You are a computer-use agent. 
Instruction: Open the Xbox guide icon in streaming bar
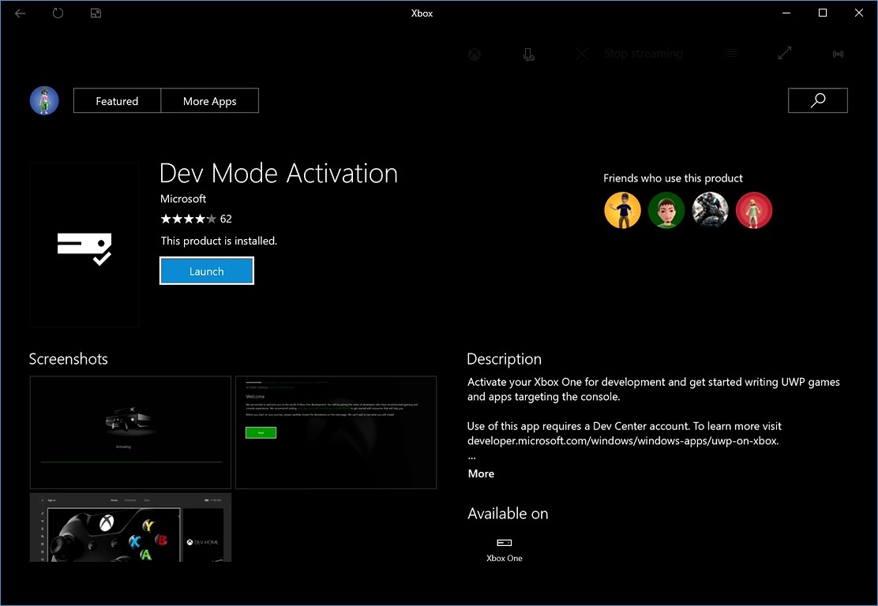(x=474, y=54)
